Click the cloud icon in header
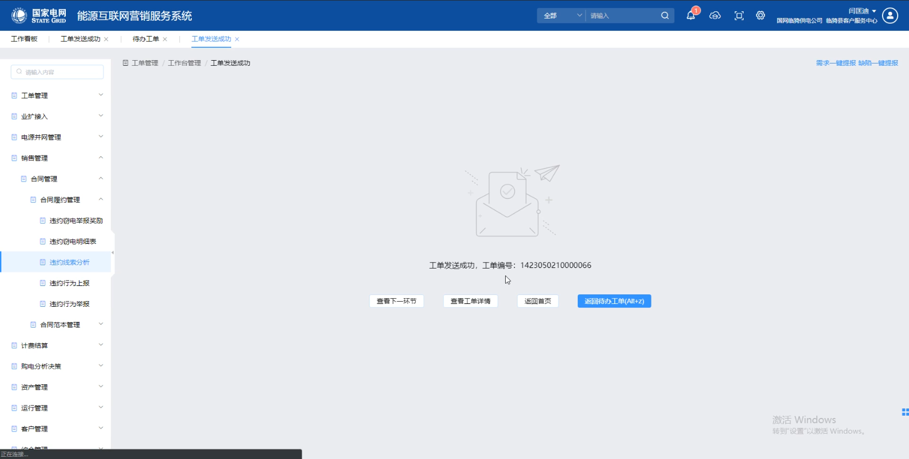The height and width of the screenshot is (459, 909). tap(715, 16)
